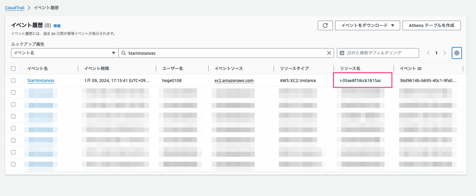Clear the StartInstances search filter X
476x196 pixels.
tap(329, 53)
